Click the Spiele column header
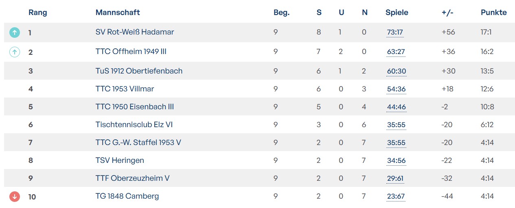This screenshot has width=515, height=208. pyautogui.click(x=397, y=13)
